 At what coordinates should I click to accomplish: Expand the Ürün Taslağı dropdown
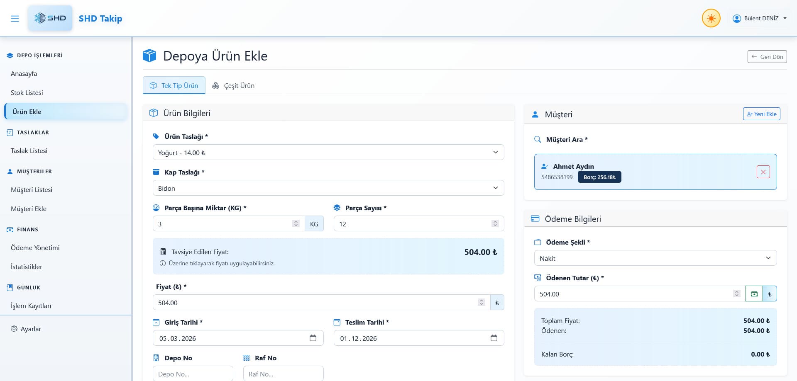point(328,153)
